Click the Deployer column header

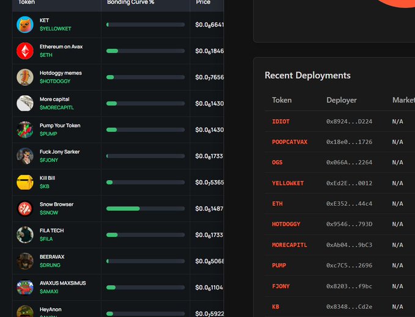coord(341,100)
